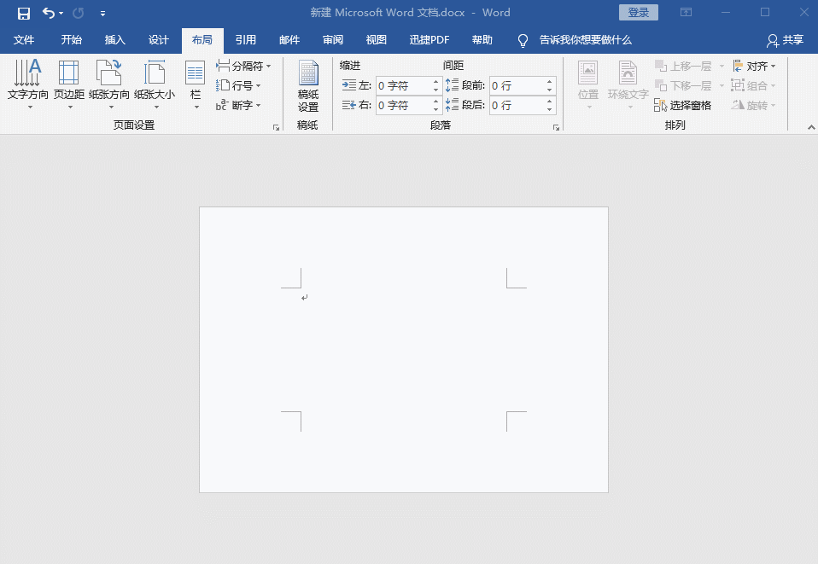Viewport: 818px width, 564px height.
Task: Click the 登录 sign-in button
Action: pos(639,13)
